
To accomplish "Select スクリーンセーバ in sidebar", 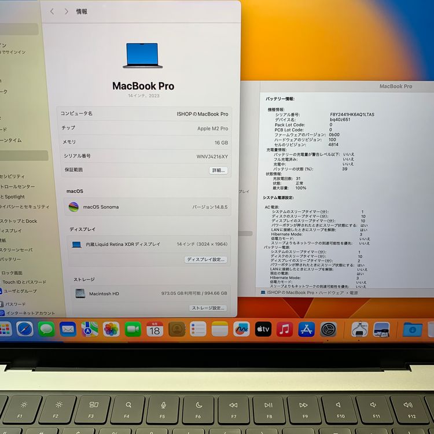I will 16,249.
